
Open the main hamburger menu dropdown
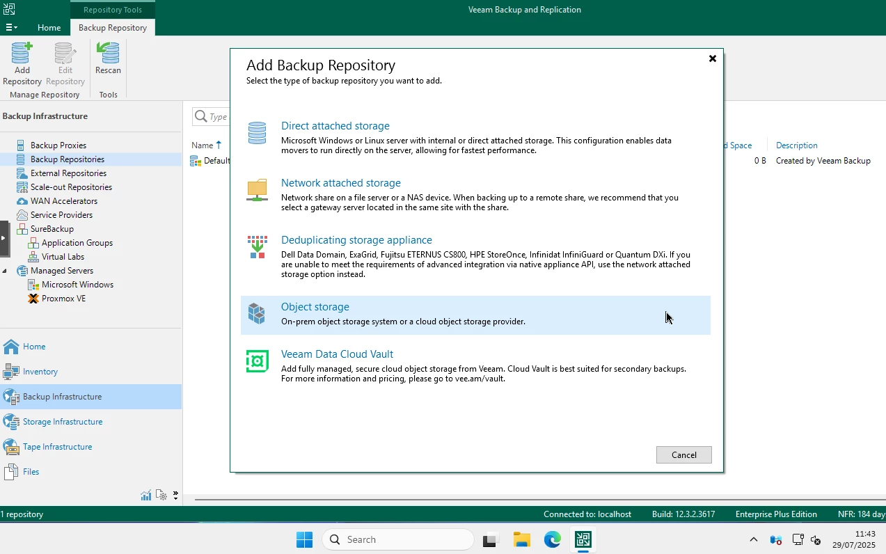(x=12, y=27)
